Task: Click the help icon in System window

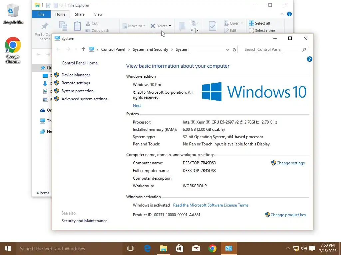Action: (x=309, y=59)
